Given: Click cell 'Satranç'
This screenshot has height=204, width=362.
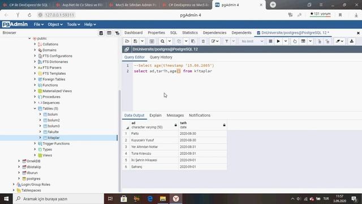Looking at the screenshot, I should (154, 167).
